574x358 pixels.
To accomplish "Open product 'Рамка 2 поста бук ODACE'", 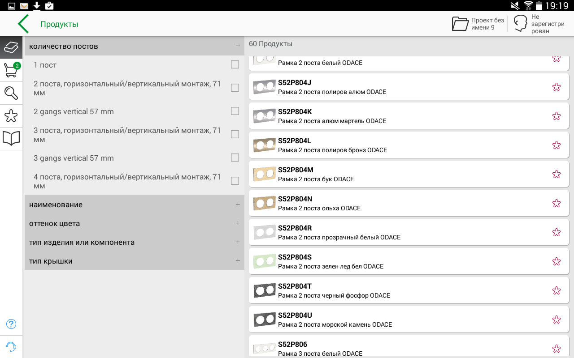I will [409, 174].
